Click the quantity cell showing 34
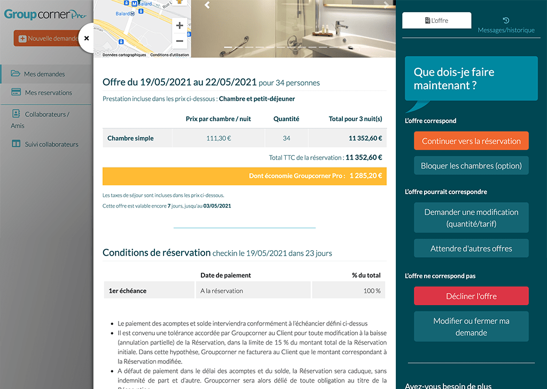Image resolution: width=547 pixels, height=389 pixels. pyautogui.click(x=286, y=138)
